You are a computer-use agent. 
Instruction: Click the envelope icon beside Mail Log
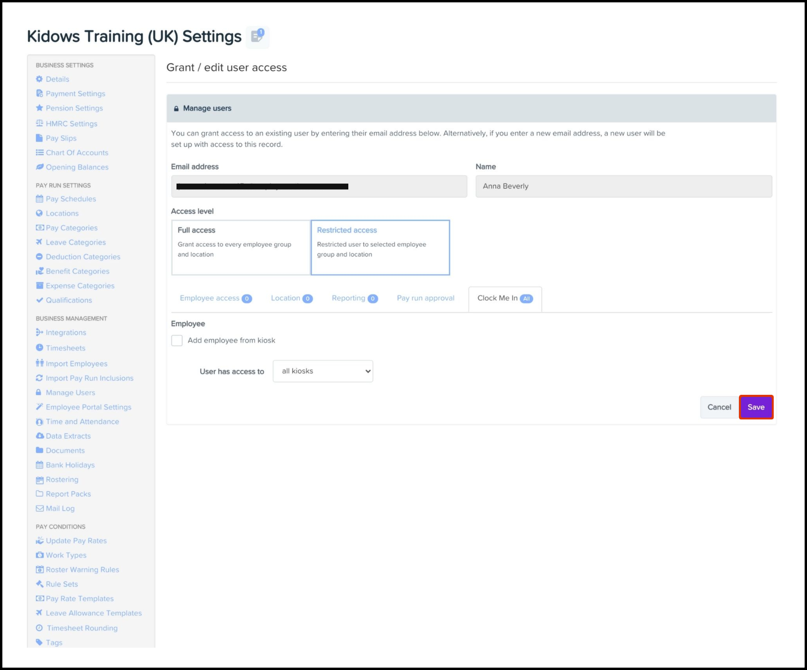pos(40,509)
